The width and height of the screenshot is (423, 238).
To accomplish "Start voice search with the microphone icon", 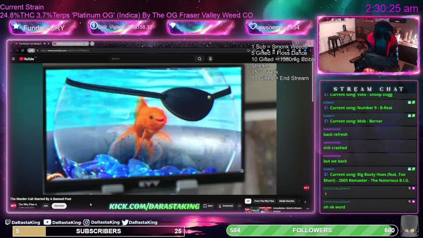I will [210, 59].
